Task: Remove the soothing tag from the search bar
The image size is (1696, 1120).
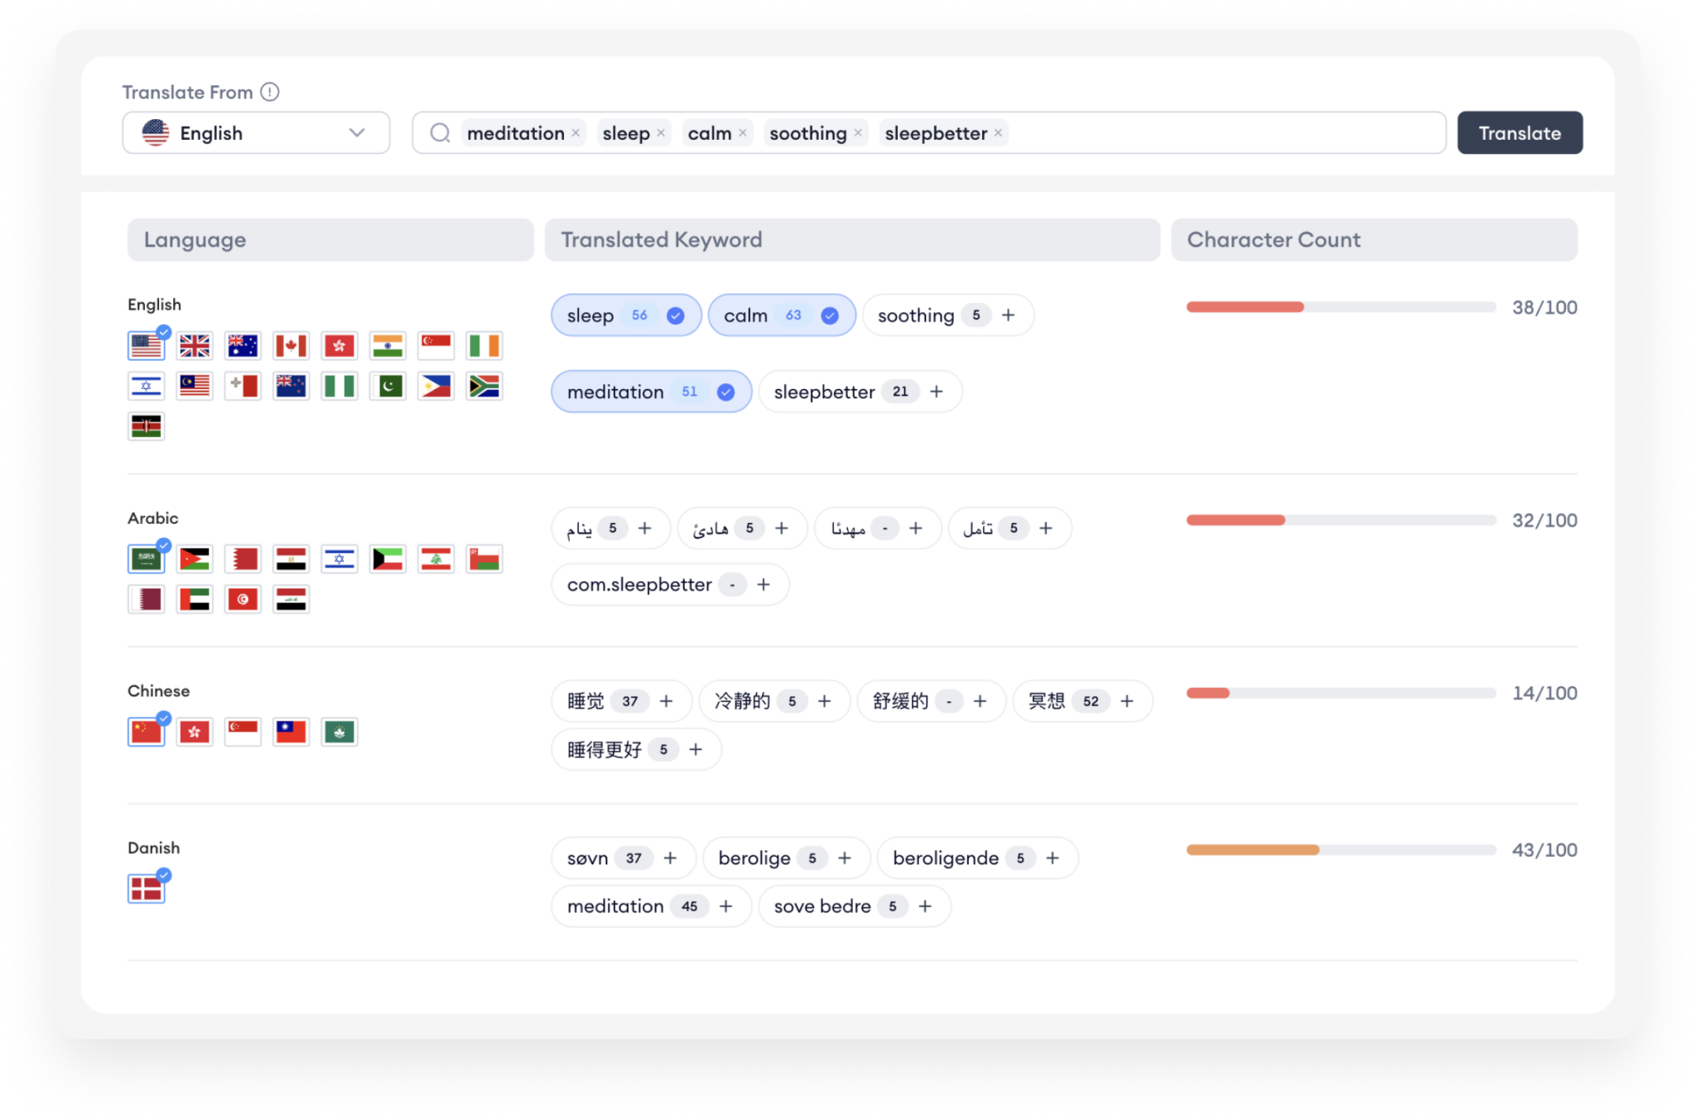Action: point(859,132)
